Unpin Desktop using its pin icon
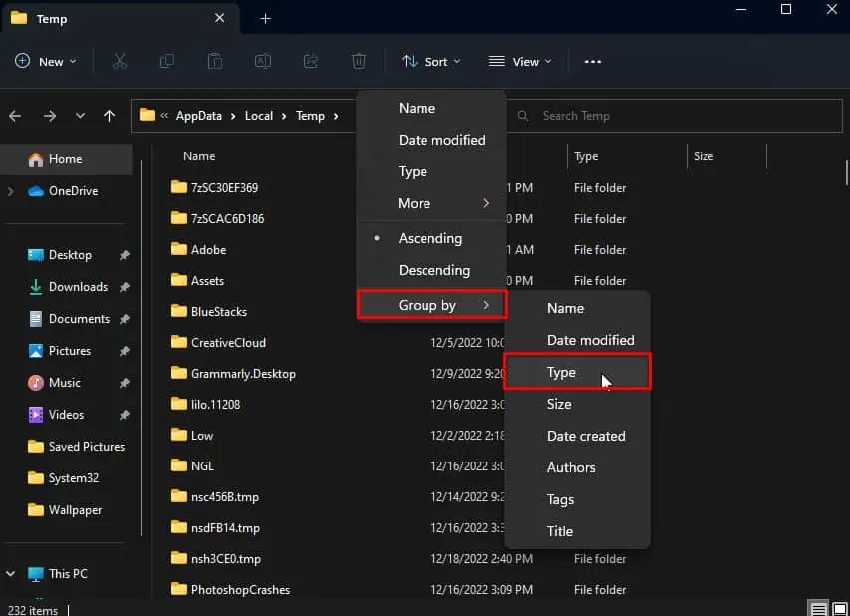850x616 pixels. click(125, 255)
